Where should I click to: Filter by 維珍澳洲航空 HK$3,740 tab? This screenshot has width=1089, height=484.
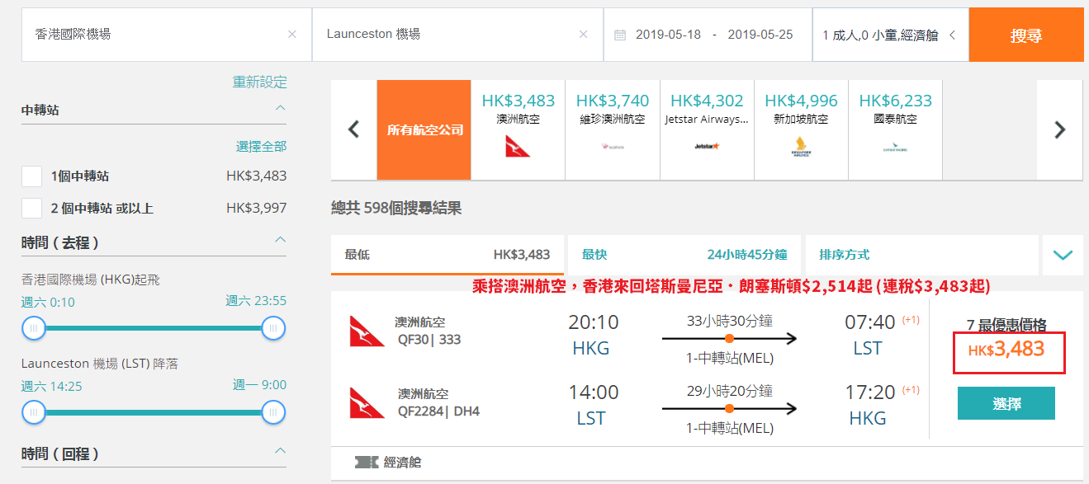click(613, 129)
